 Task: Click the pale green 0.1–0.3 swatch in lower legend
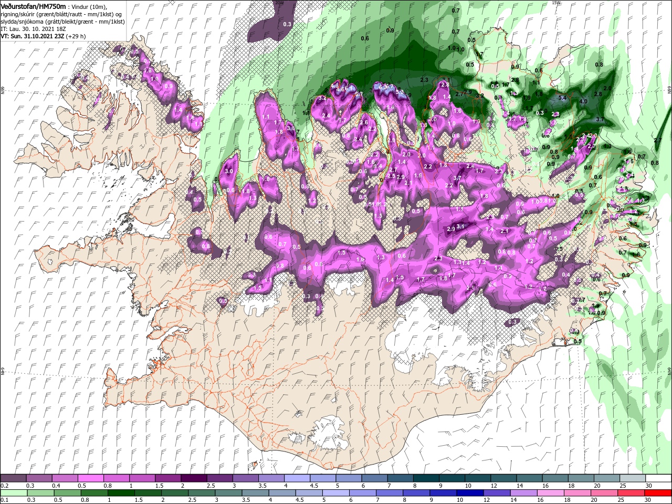[14, 493]
